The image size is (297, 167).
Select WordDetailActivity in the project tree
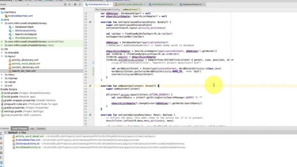[x=26, y=38]
